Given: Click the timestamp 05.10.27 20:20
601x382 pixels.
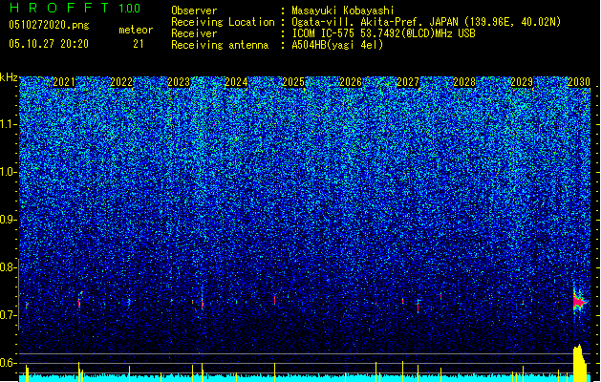Looking at the screenshot, I should [x=49, y=44].
